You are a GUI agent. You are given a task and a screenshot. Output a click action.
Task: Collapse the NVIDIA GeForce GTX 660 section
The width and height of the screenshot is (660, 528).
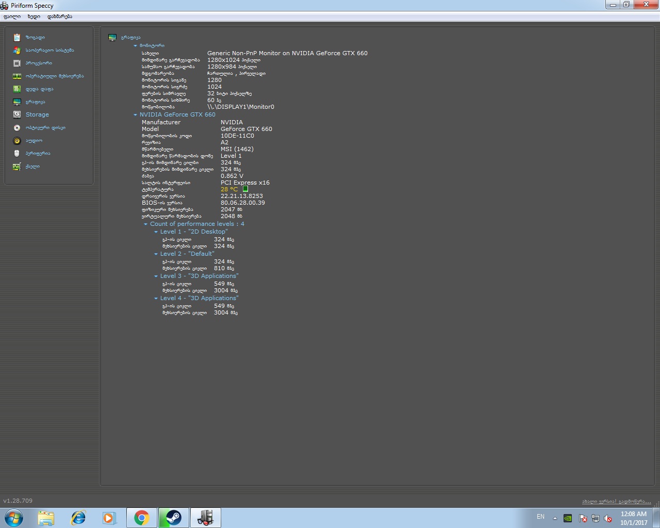136,115
